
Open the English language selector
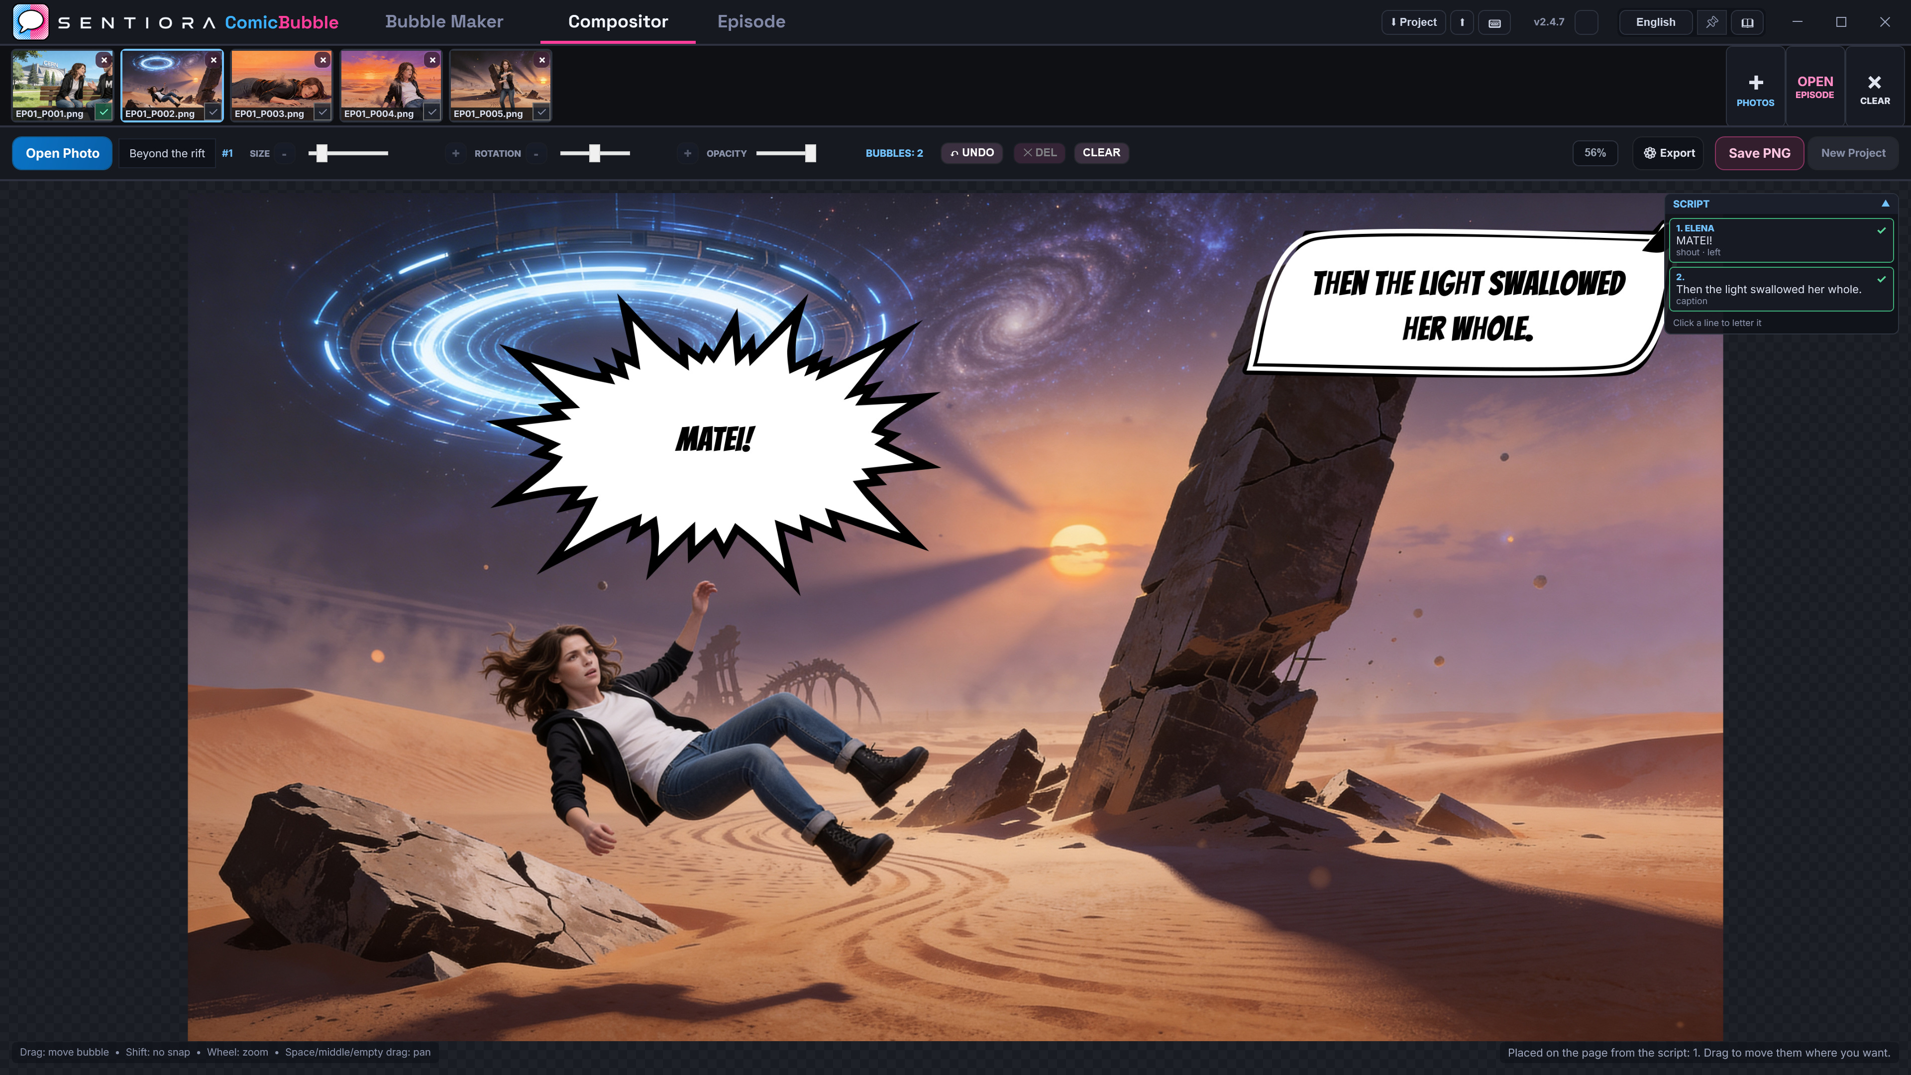(x=1655, y=22)
